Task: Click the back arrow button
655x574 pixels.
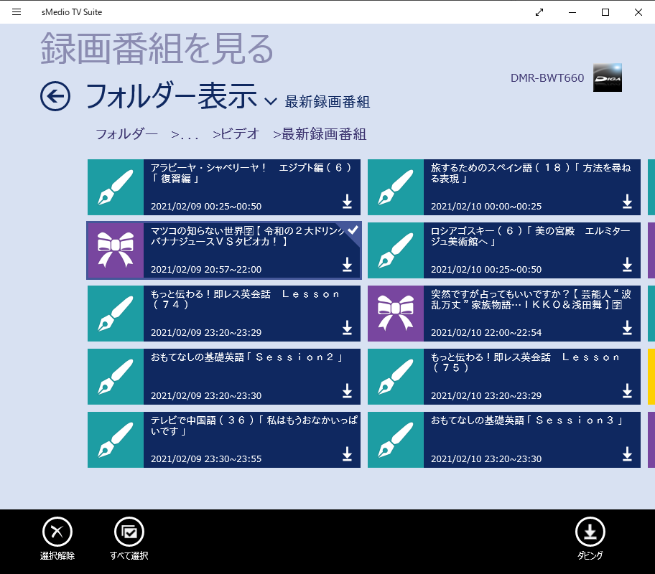Action: click(x=55, y=96)
